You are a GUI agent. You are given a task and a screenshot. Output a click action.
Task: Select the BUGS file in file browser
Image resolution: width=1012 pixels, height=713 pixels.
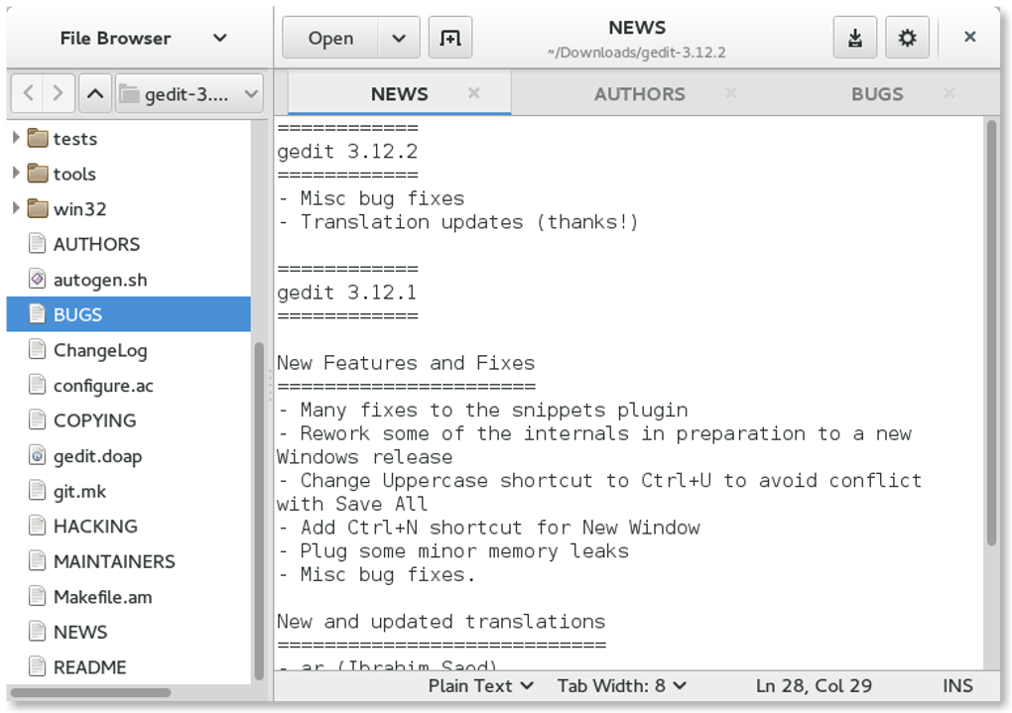point(128,314)
